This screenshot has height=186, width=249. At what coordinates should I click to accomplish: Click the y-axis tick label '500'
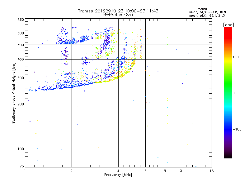pyautogui.click(x=21, y=45)
